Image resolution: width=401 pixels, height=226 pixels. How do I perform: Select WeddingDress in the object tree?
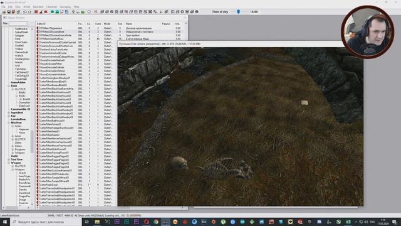tap(23, 59)
